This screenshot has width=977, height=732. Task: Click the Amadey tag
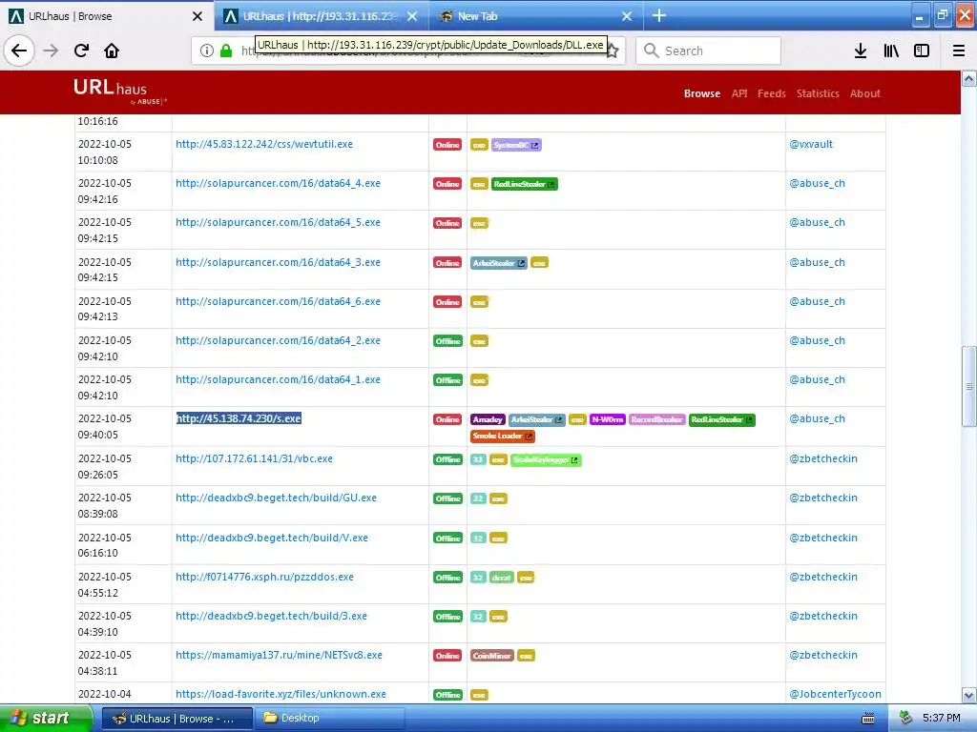488,419
